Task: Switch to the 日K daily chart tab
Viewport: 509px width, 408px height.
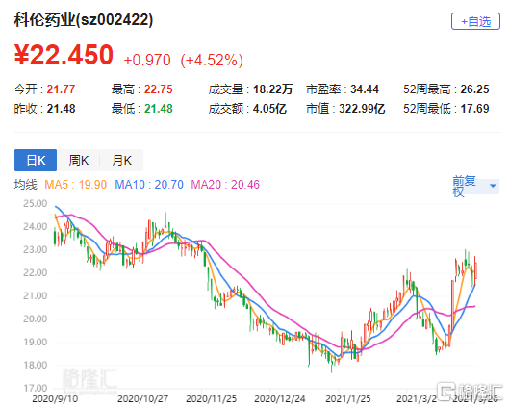Action: pos(36,160)
